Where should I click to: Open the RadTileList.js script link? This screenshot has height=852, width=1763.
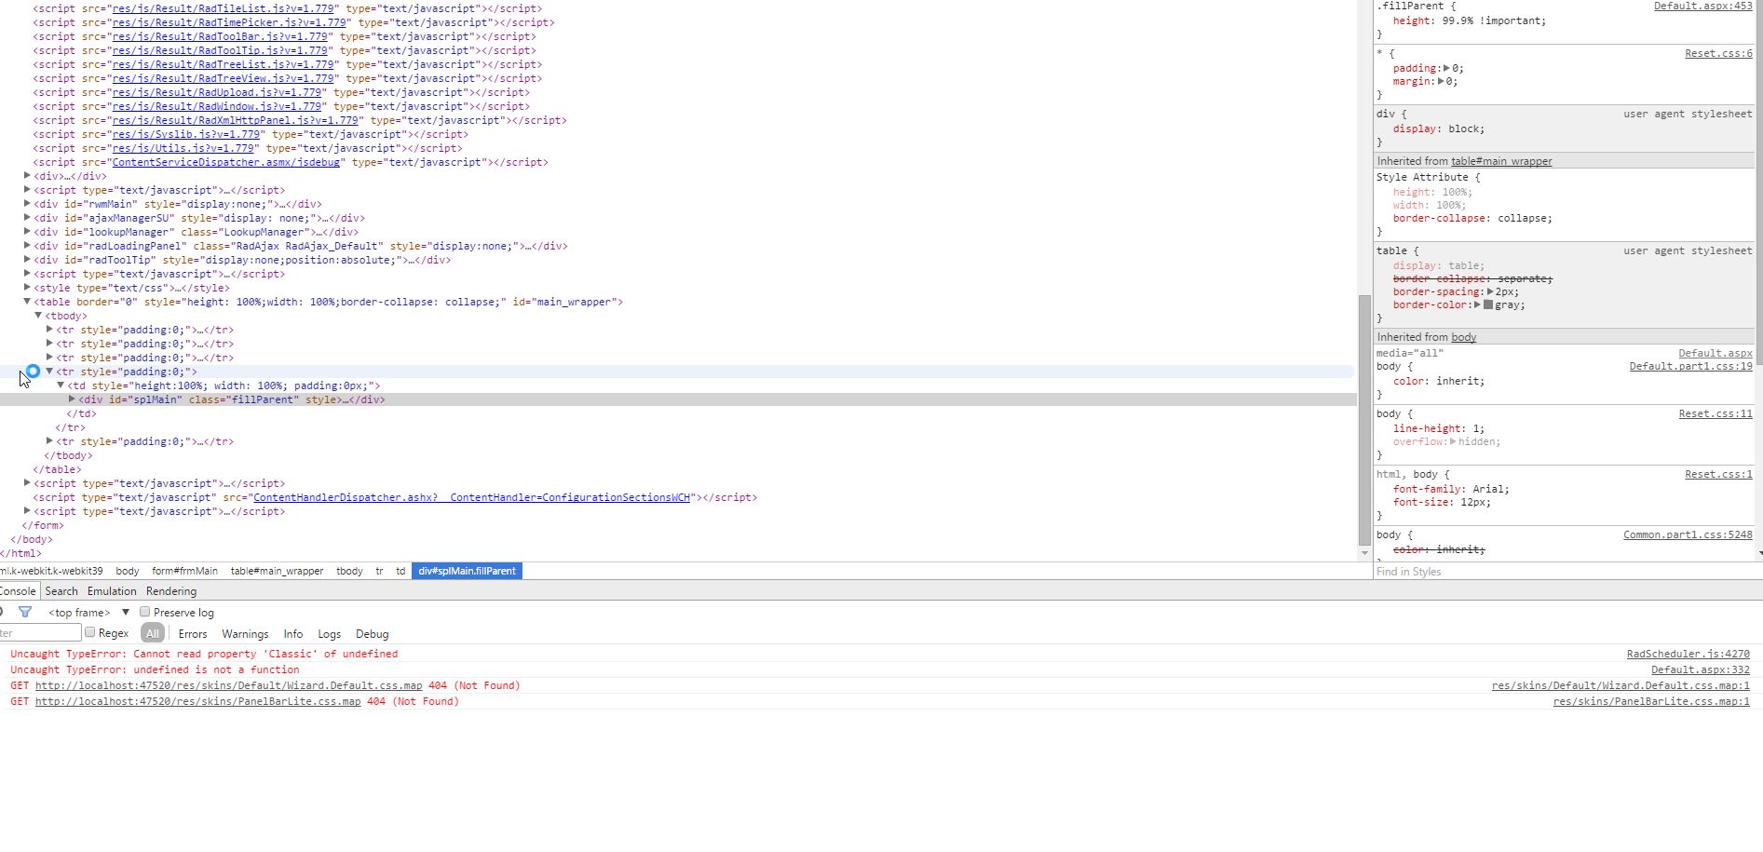pyautogui.click(x=223, y=8)
